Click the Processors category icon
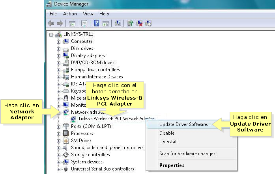275x174 pixels. (x=66, y=133)
